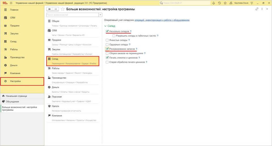Screen dimensions: 272x146
Task: Go forward with right arrow
Action: pos(56,9)
